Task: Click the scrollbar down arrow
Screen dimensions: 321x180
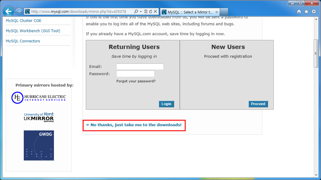Action: click(316, 175)
